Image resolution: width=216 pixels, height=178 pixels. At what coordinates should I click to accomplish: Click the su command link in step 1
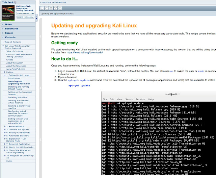[x=172, y=71]
